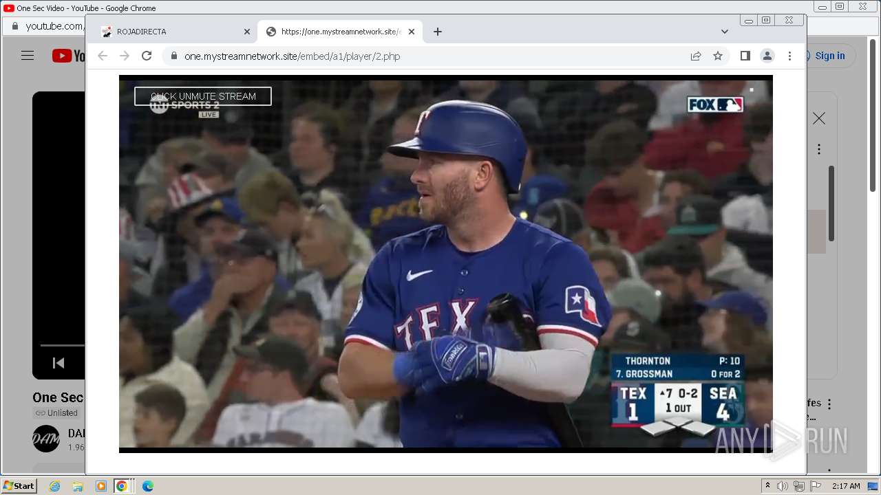Screen dimensions: 881x495
Task: Open Microsoft Edge from taskbar
Action: (x=148, y=486)
